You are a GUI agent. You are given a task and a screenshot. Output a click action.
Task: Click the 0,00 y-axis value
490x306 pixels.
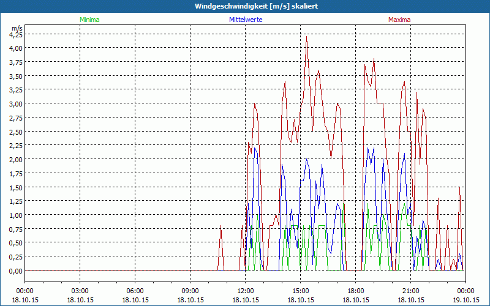click(16, 271)
